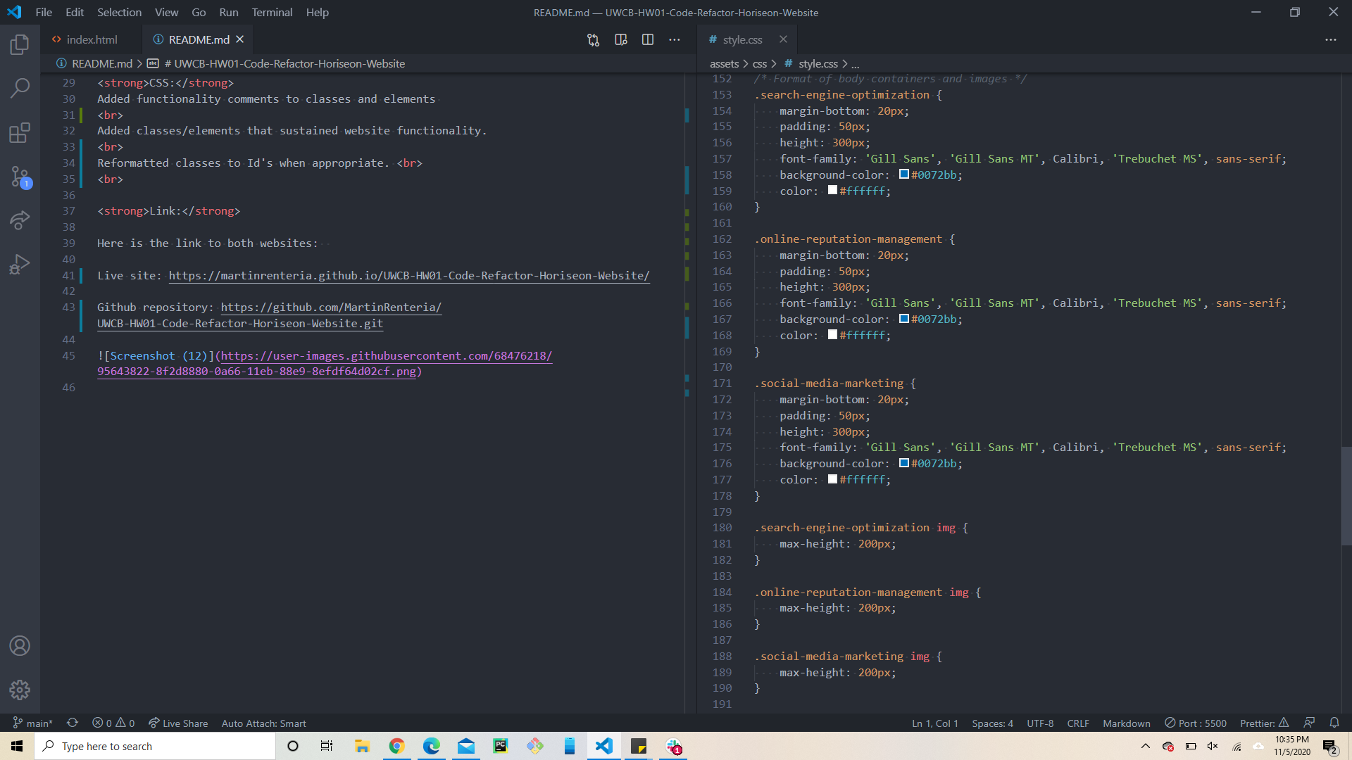Screen dimensions: 1352x760
Task: Click the Live Share status bar item
Action: [177, 723]
